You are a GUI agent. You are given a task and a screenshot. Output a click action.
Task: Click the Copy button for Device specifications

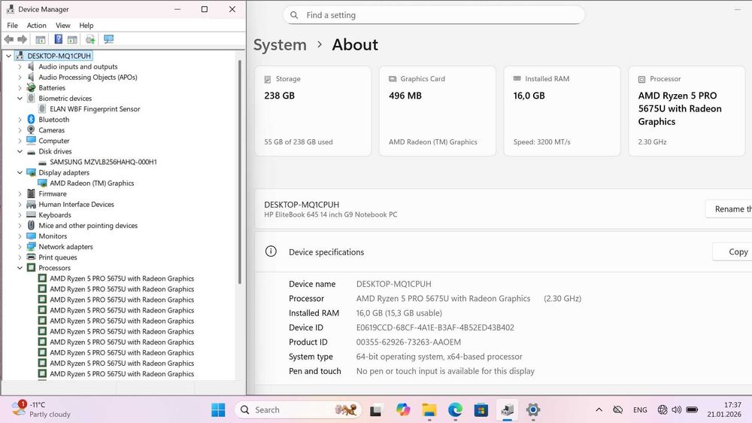pos(732,251)
